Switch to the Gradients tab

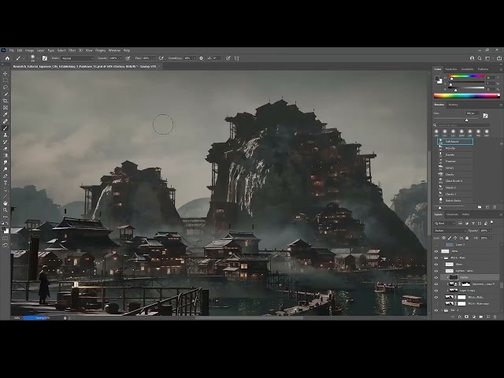467,69
